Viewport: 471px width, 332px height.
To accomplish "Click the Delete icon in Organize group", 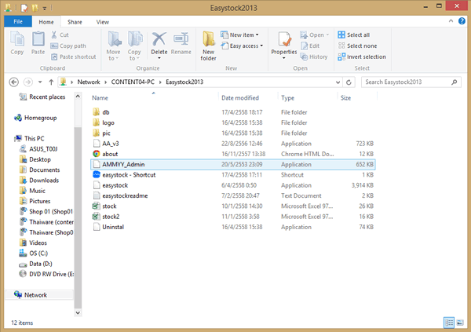I will [159, 42].
